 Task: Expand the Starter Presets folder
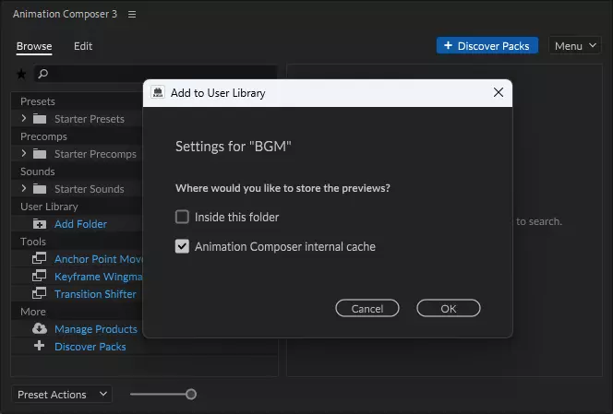24,118
